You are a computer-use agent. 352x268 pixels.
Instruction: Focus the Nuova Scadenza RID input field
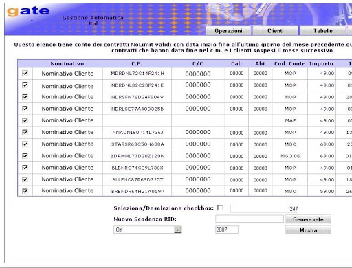tap(250, 219)
